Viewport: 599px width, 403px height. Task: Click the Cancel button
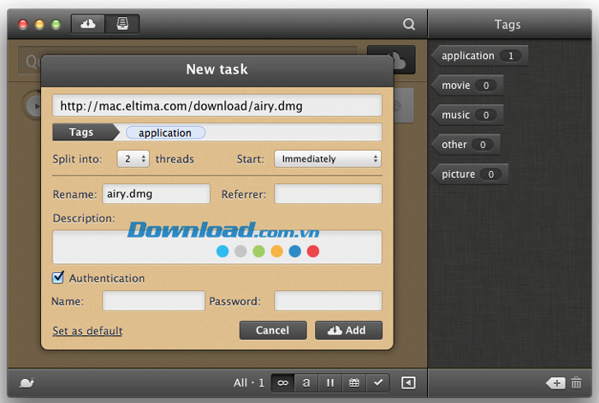tap(272, 330)
